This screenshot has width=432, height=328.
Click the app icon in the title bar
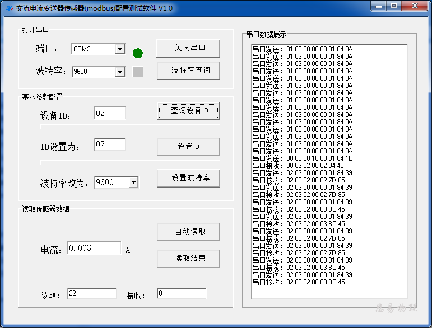8,8
